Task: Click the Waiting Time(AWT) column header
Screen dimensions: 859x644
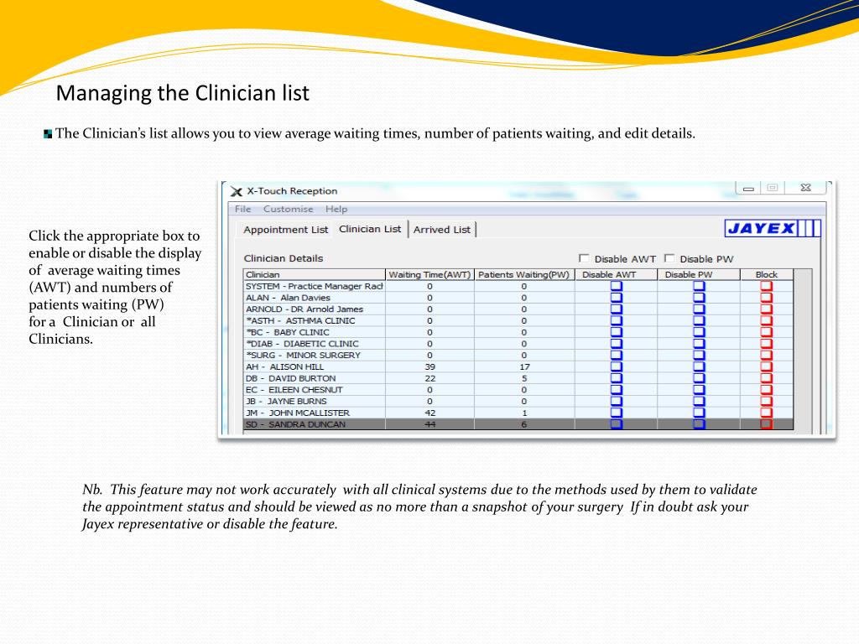Action: (430, 274)
